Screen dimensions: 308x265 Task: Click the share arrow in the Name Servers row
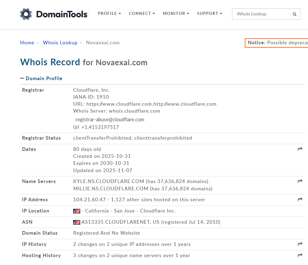pyautogui.click(x=300, y=181)
